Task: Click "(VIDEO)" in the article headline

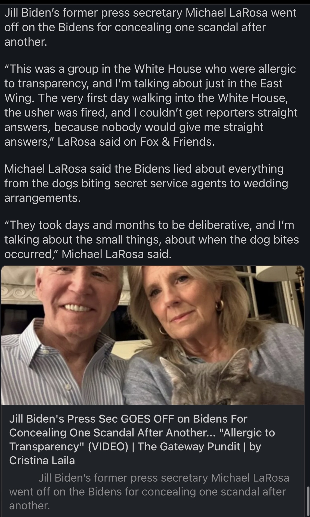Action: tap(108, 446)
